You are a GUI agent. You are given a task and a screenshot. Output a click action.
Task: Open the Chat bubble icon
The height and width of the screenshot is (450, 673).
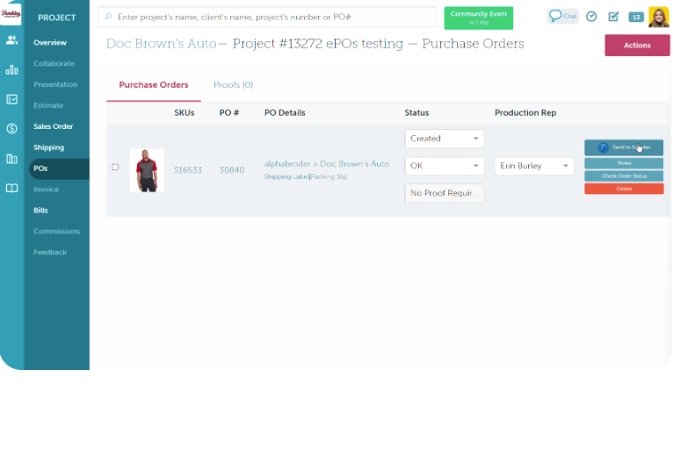(562, 16)
